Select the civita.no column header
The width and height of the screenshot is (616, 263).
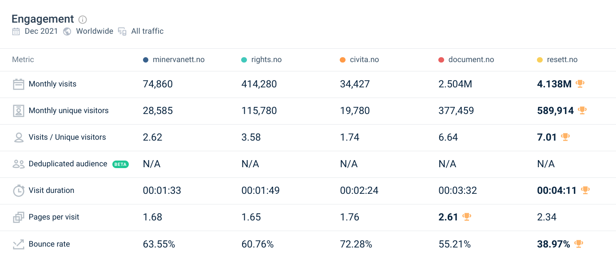[x=364, y=59]
